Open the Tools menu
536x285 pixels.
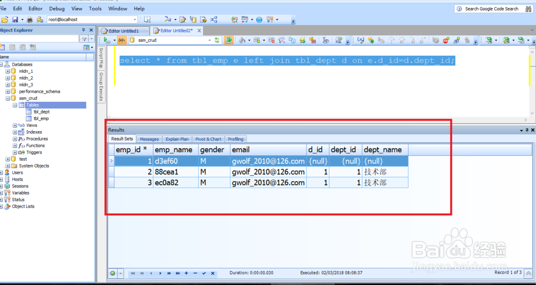pyautogui.click(x=95, y=9)
